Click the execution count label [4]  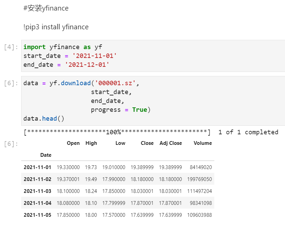pyautogui.click(x=11, y=47)
